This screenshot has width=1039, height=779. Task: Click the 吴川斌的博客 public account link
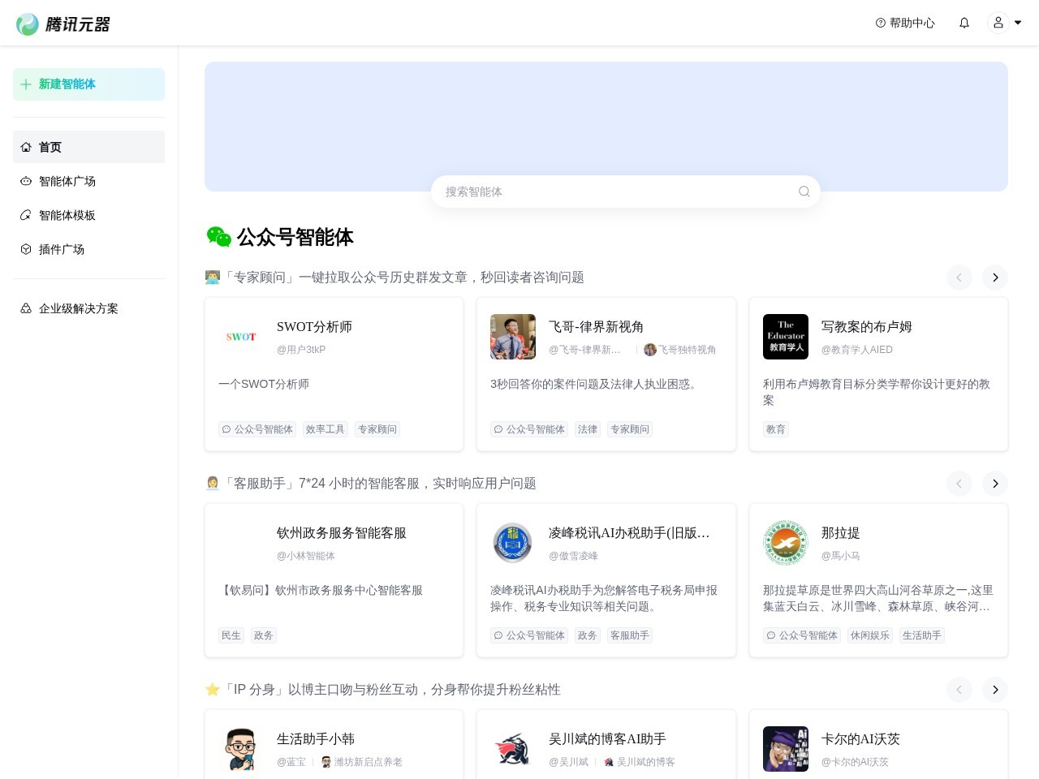click(640, 762)
